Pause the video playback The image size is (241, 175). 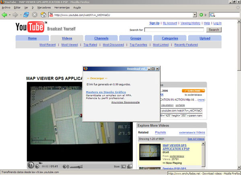point(31,165)
